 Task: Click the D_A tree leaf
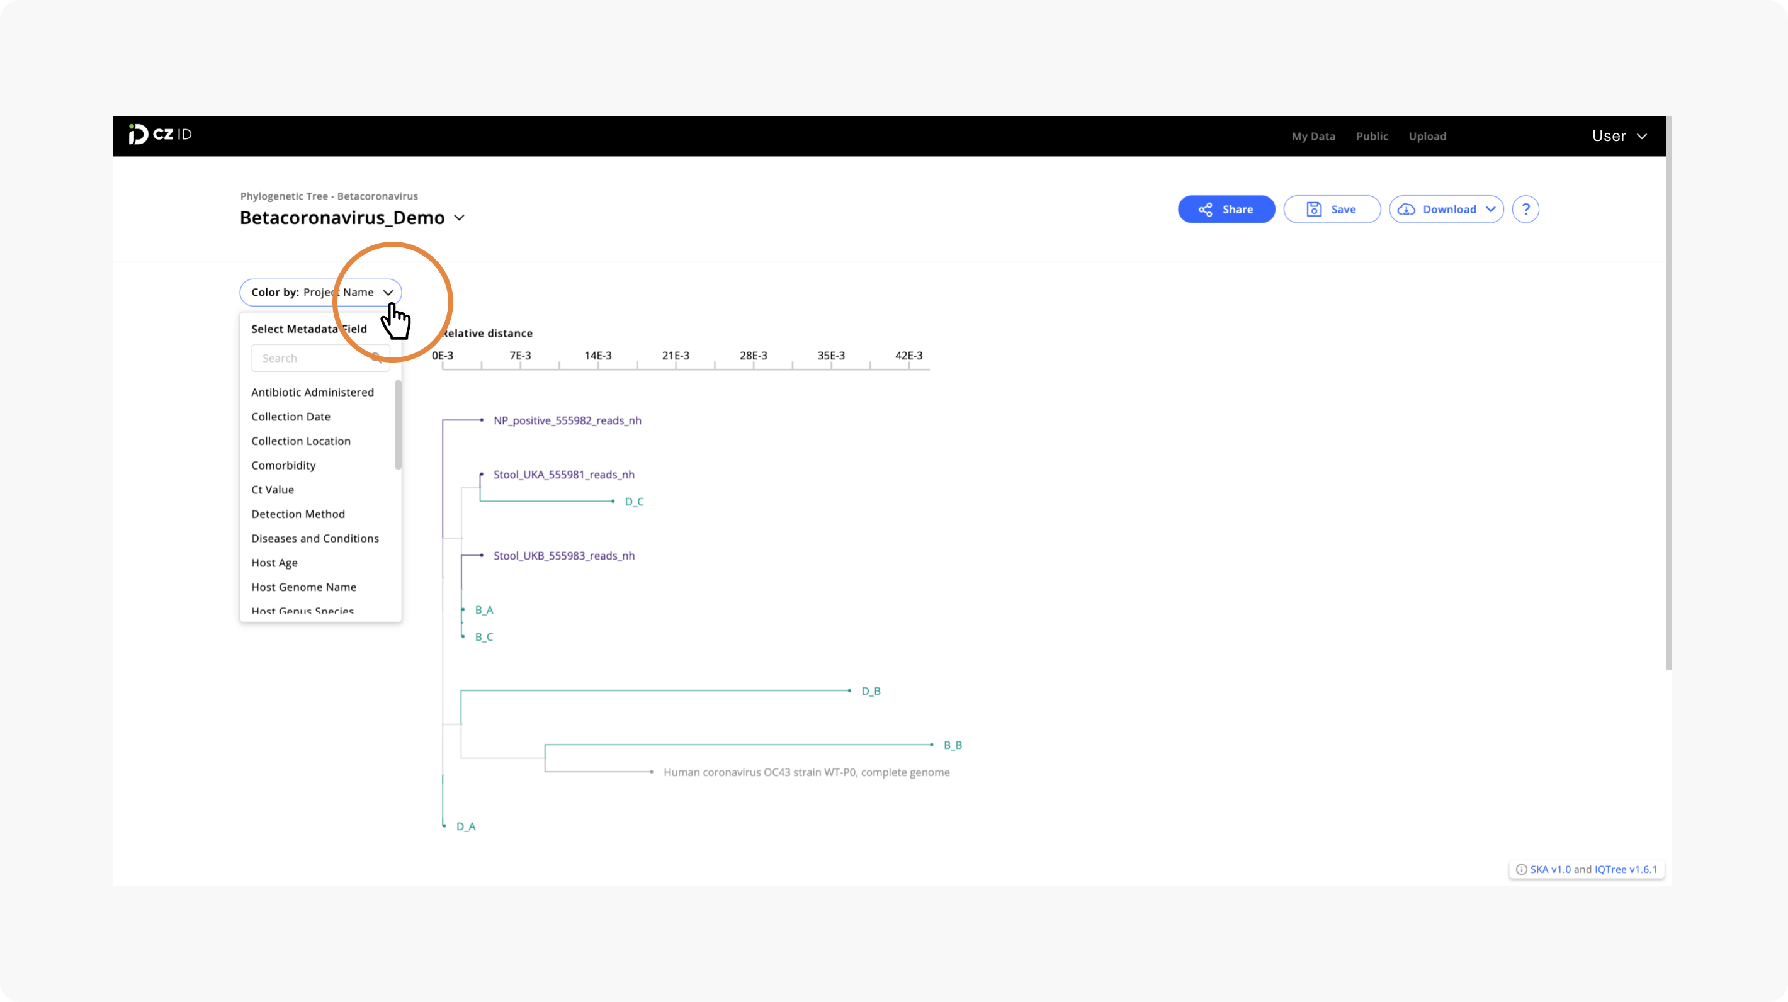[466, 826]
